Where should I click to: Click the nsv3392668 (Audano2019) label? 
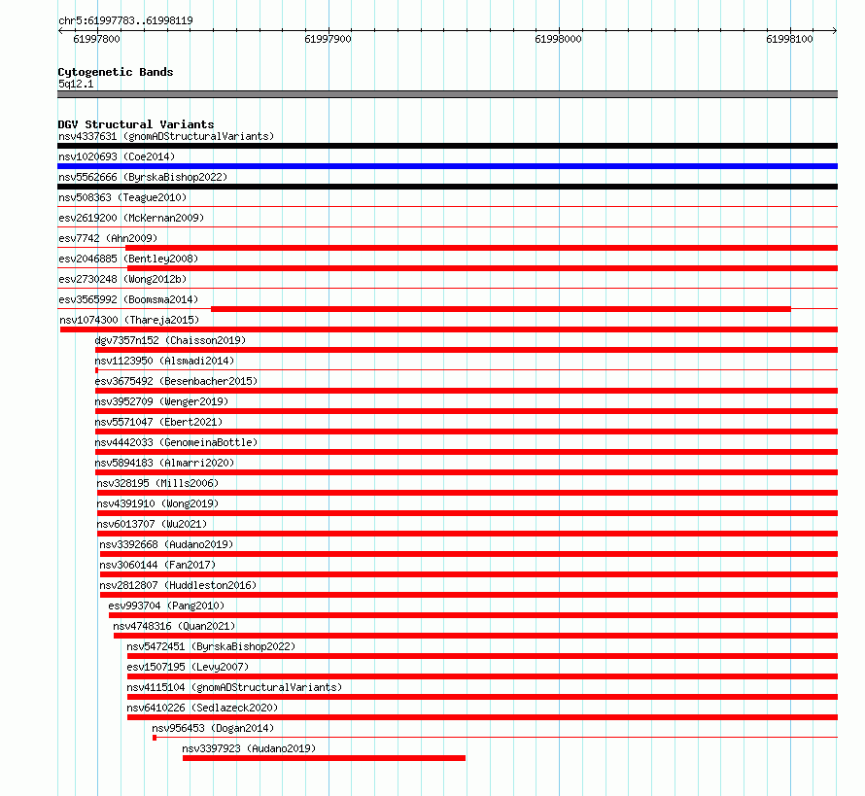point(166,544)
